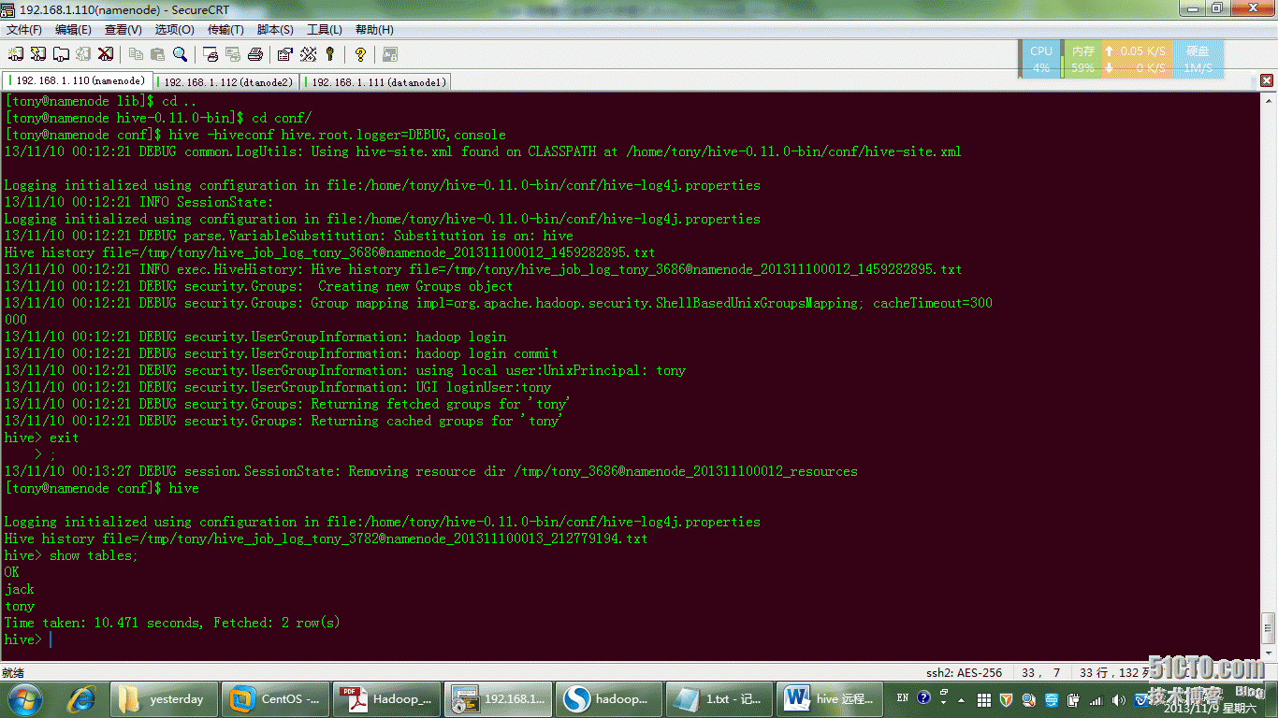Click 硬盘 1M/S disk widget
The width and height of the screenshot is (1278, 718).
(1198, 59)
